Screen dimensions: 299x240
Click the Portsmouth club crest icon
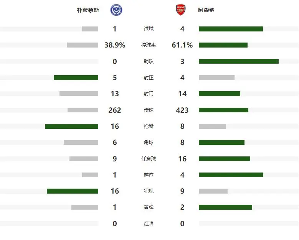[x=114, y=10]
